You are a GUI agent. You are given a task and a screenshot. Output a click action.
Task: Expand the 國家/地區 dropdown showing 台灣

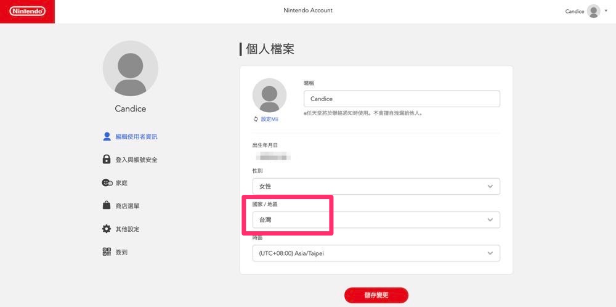(x=376, y=219)
